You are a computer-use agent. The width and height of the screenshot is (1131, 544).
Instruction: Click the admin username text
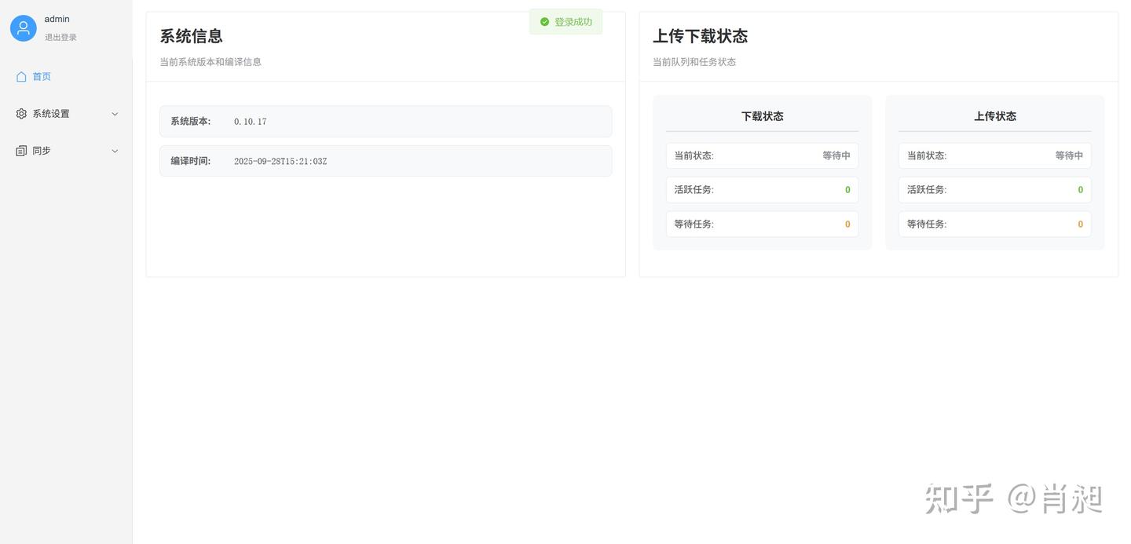click(57, 19)
